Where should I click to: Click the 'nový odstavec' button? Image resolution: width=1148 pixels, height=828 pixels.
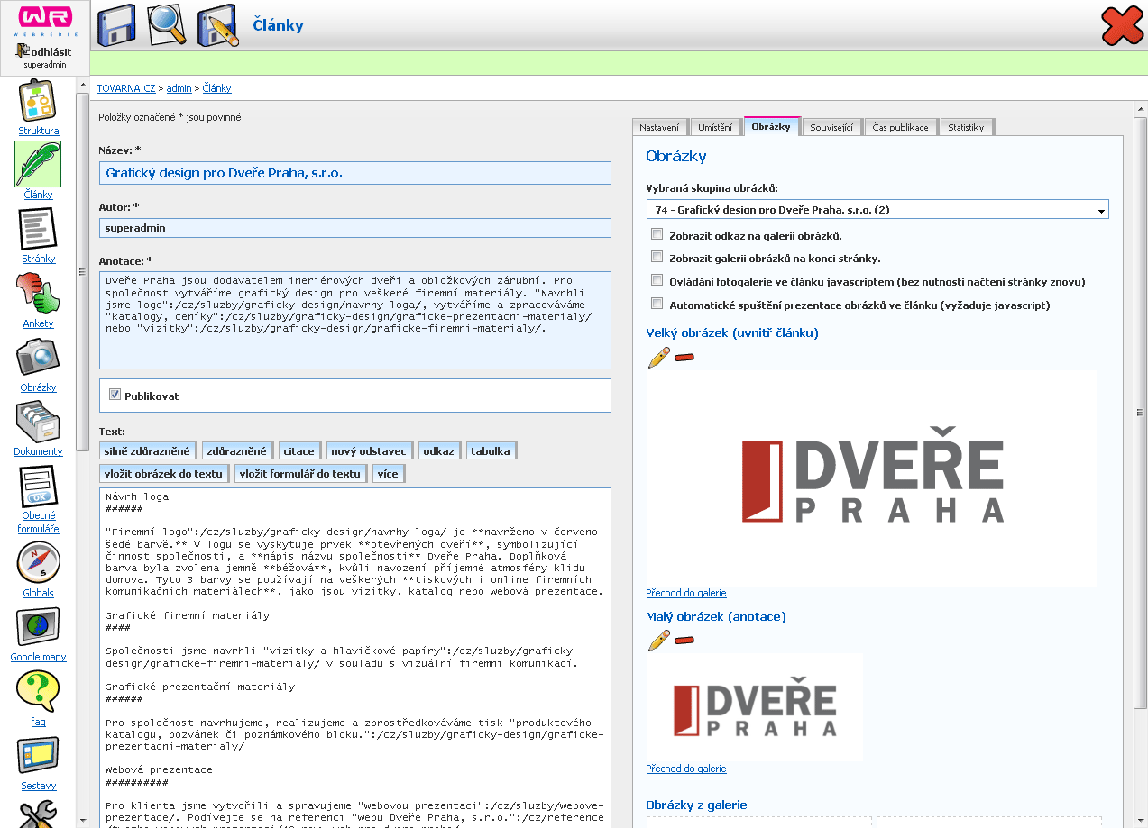371,450
